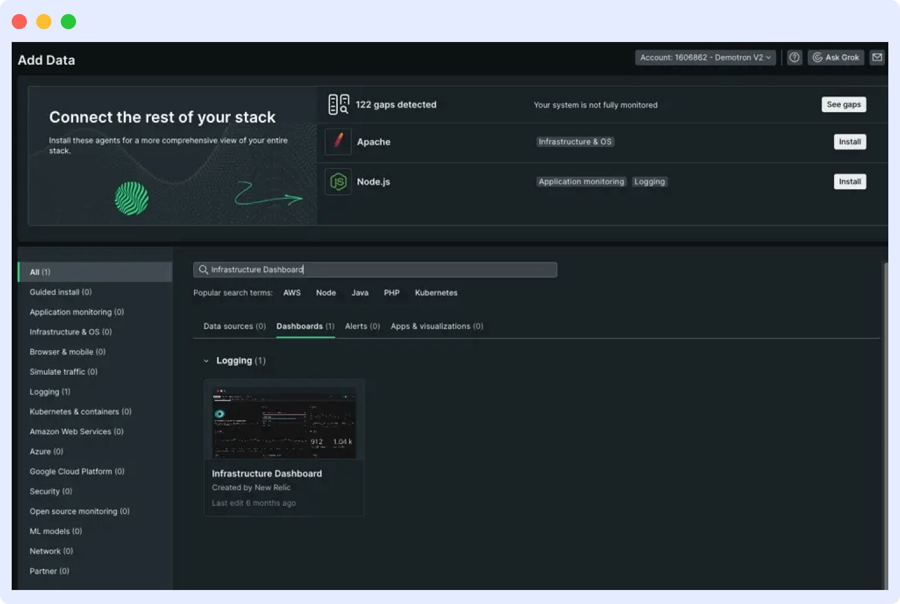Select Azure category
The image size is (900, 604).
(46, 452)
